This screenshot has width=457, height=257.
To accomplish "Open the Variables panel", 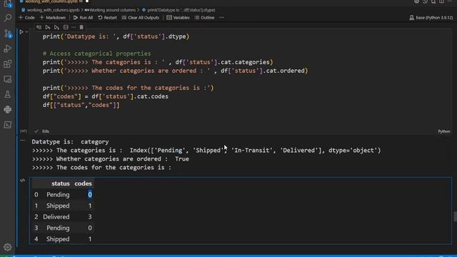I will pyautogui.click(x=178, y=17).
